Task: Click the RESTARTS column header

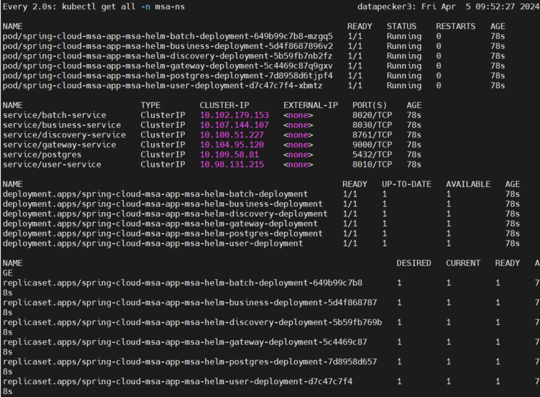Action: 456,27
